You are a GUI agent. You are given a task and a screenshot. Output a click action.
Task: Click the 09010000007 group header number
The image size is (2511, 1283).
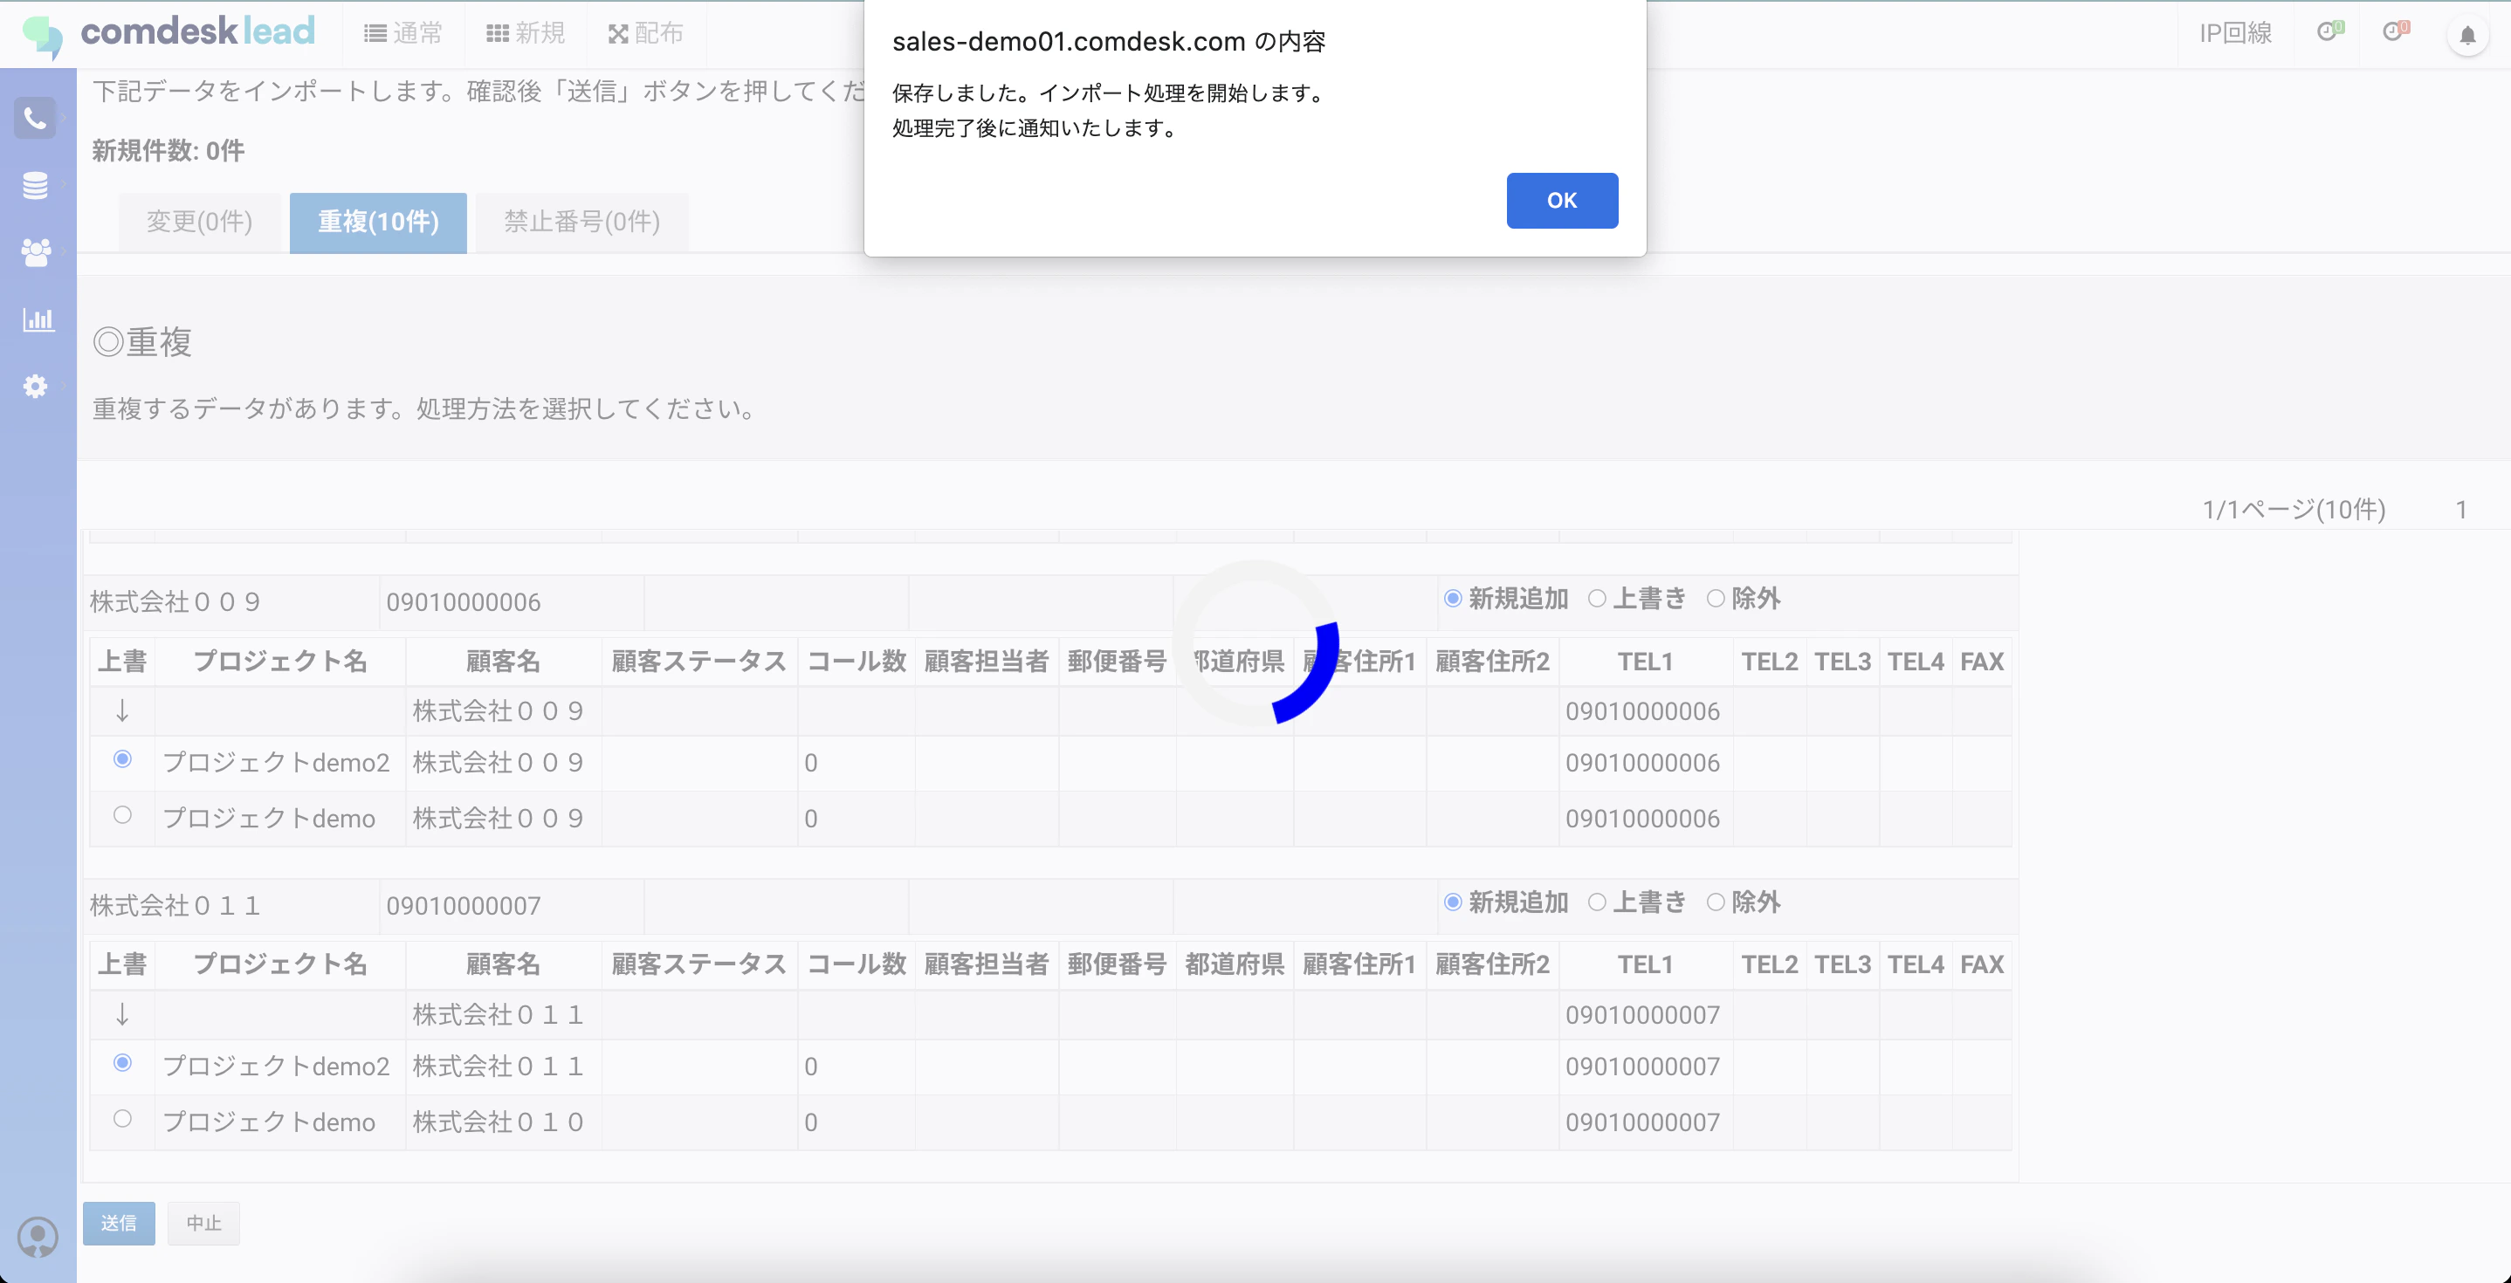pyautogui.click(x=463, y=906)
